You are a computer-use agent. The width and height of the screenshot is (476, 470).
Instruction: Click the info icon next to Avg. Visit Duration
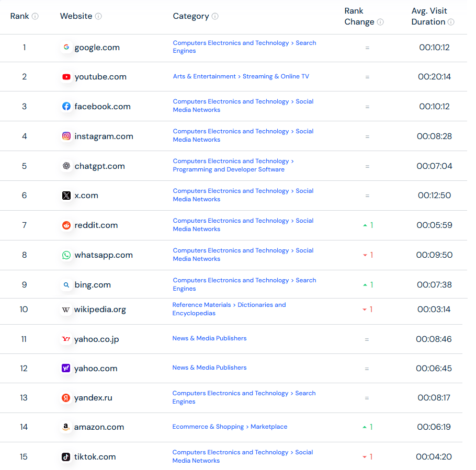451,22
